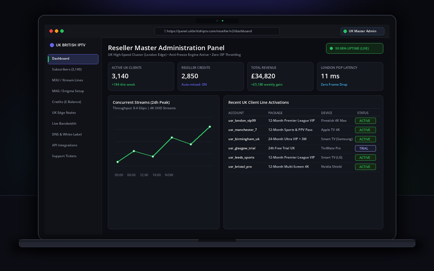Click ACTIVE badge for usr_birmingham_uk
Screen dimensions: 434x271
[365, 139]
